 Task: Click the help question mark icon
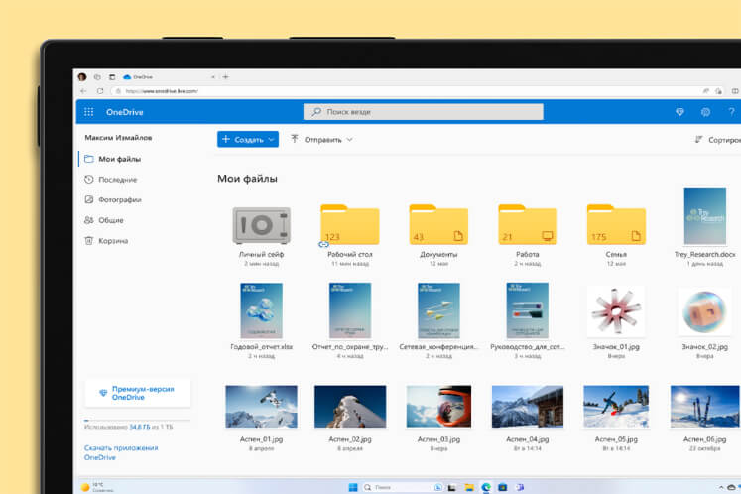(732, 112)
